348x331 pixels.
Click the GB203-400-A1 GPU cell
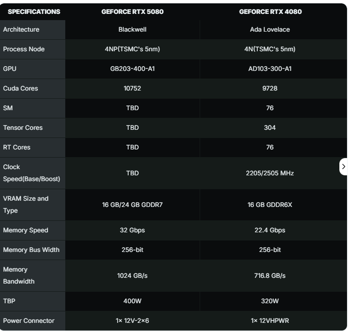[x=132, y=69]
